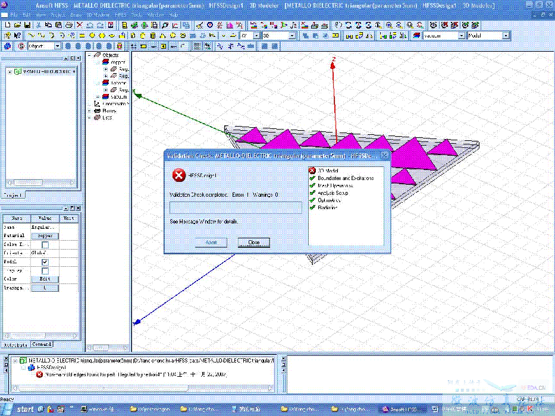Click the Open file folder icon

(x=17, y=25)
